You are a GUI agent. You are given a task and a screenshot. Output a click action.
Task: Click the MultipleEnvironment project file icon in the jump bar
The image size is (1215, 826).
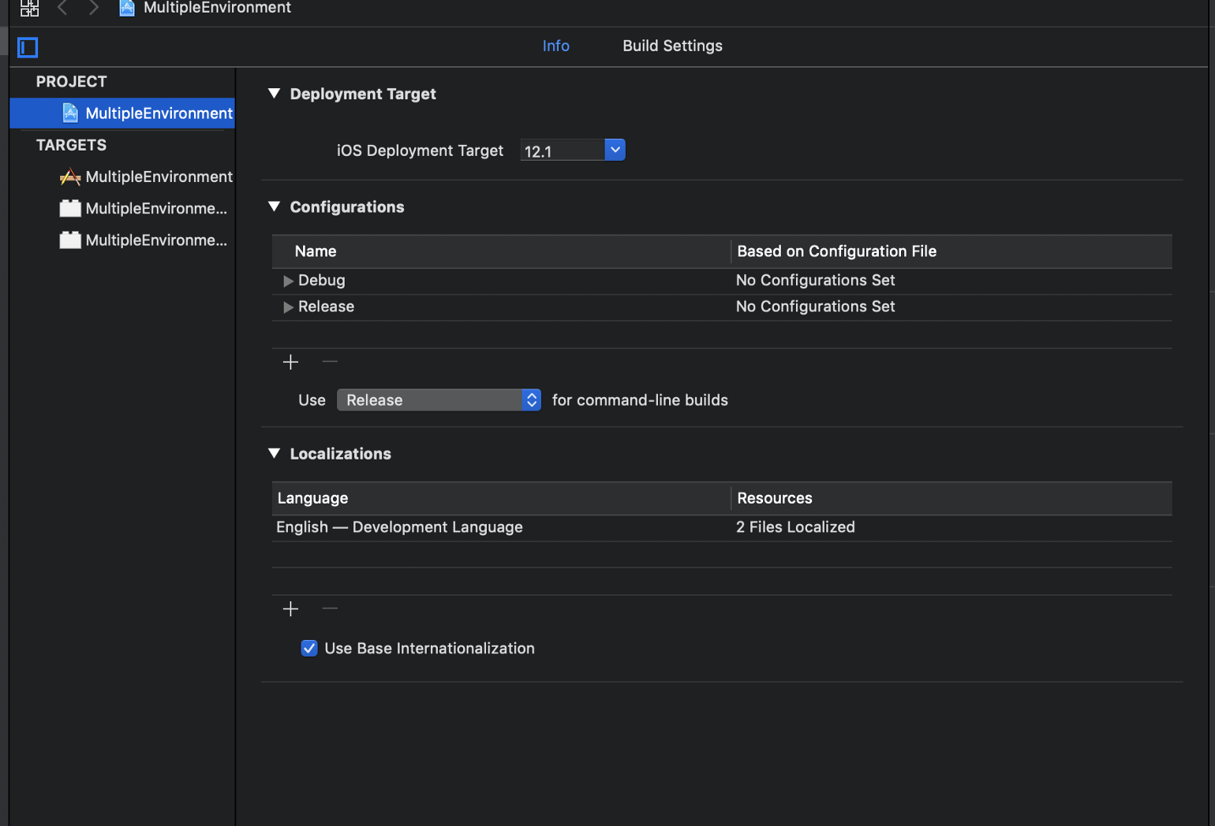127,8
